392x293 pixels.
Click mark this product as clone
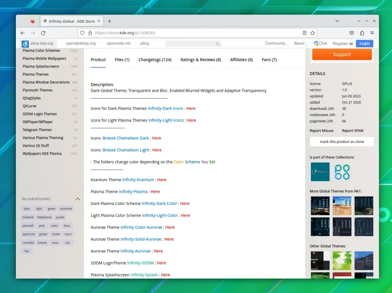click(x=342, y=142)
